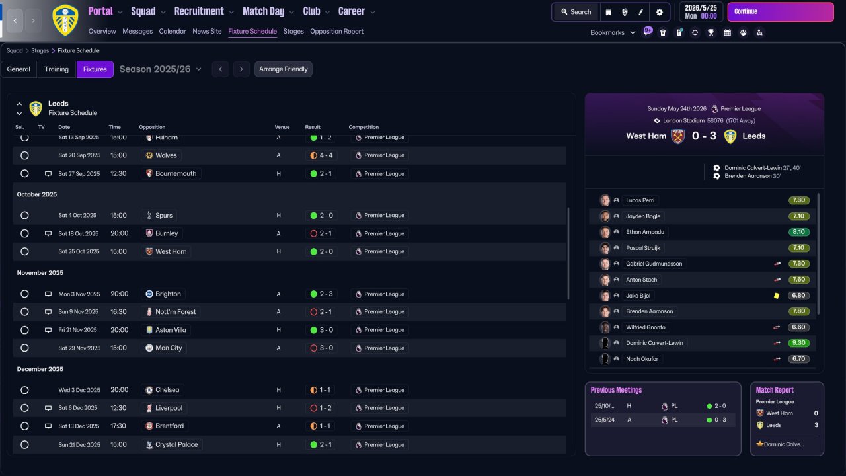Select the Aston Villa fixture radio button
The height and width of the screenshot is (476, 846).
pyautogui.click(x=24, y=330)
